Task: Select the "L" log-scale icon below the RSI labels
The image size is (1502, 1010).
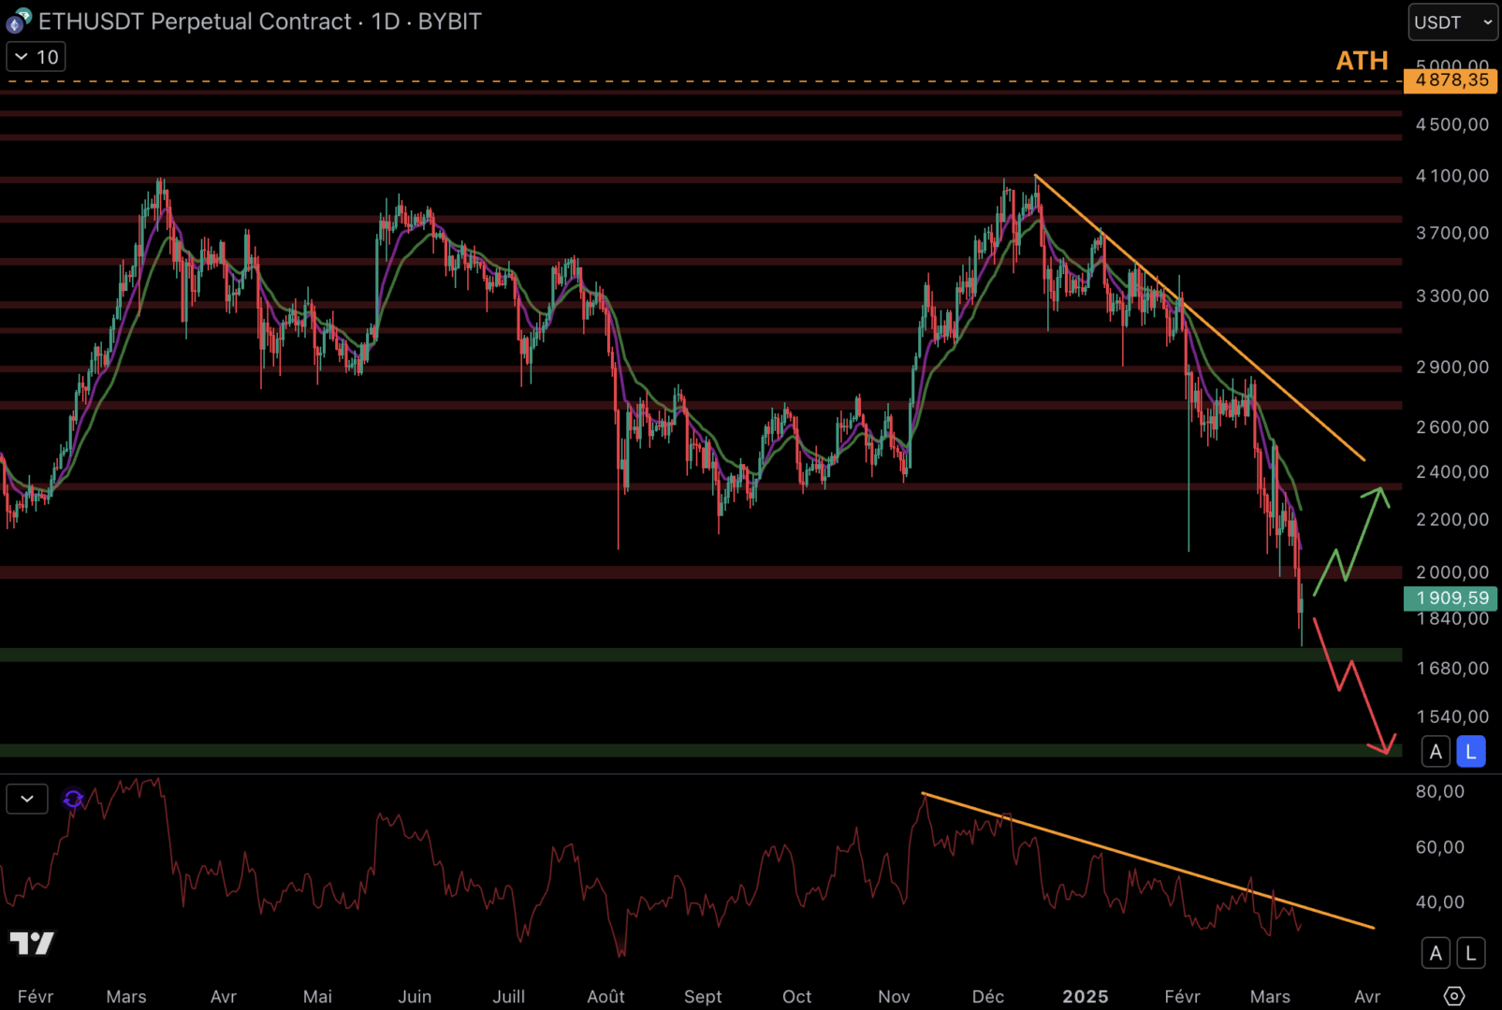Action: (x=1469, y=952)
